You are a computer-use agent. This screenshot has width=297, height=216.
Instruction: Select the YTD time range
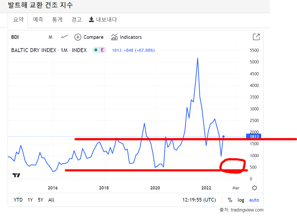click(x=18, y=200)
